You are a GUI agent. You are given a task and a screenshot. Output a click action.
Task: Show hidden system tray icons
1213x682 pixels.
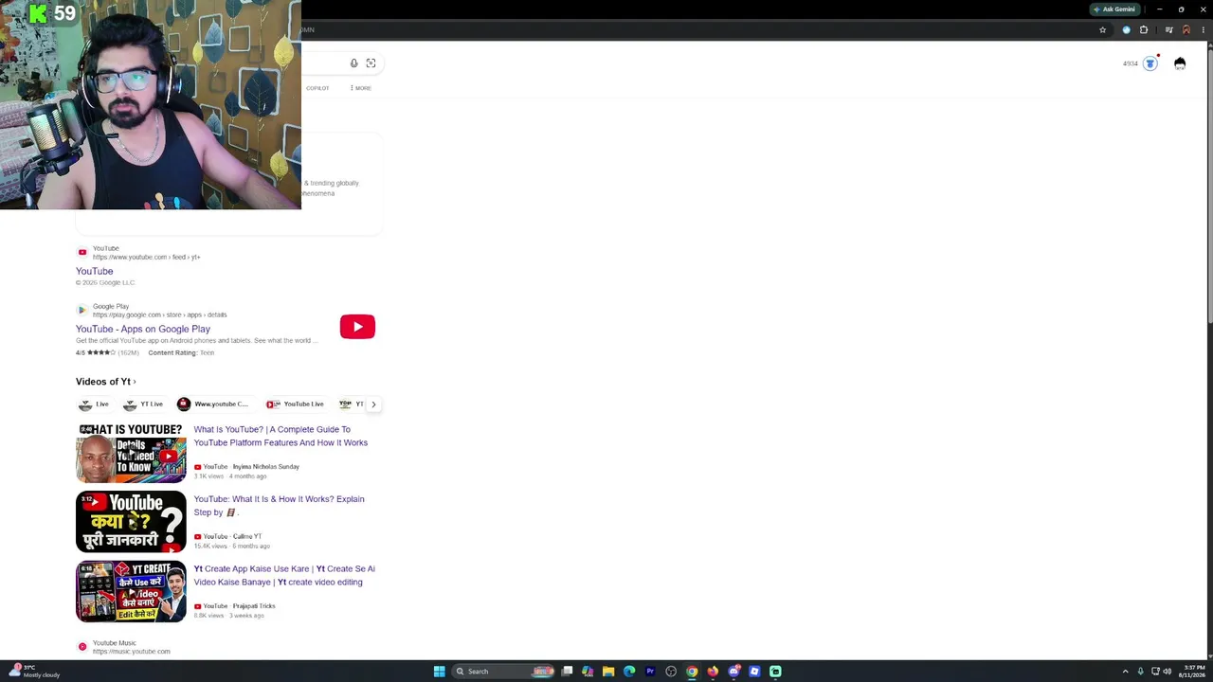click(1125, 672)
